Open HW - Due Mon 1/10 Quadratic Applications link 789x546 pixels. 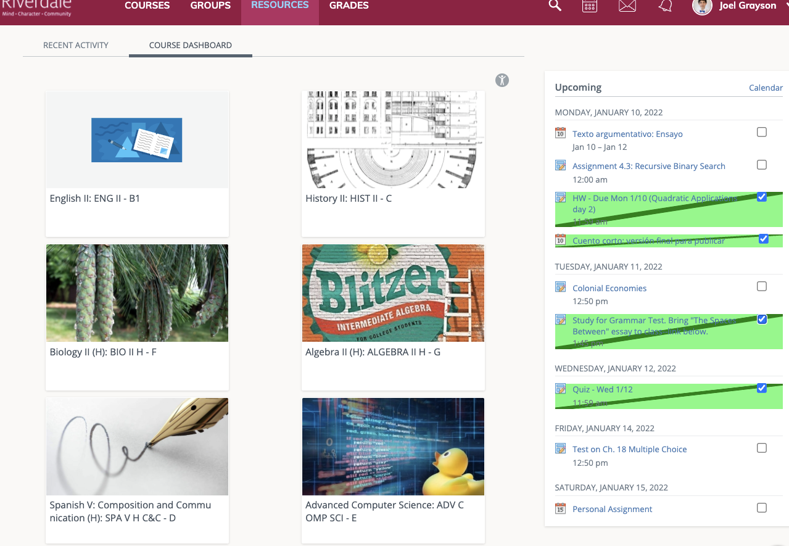[655, 204]
